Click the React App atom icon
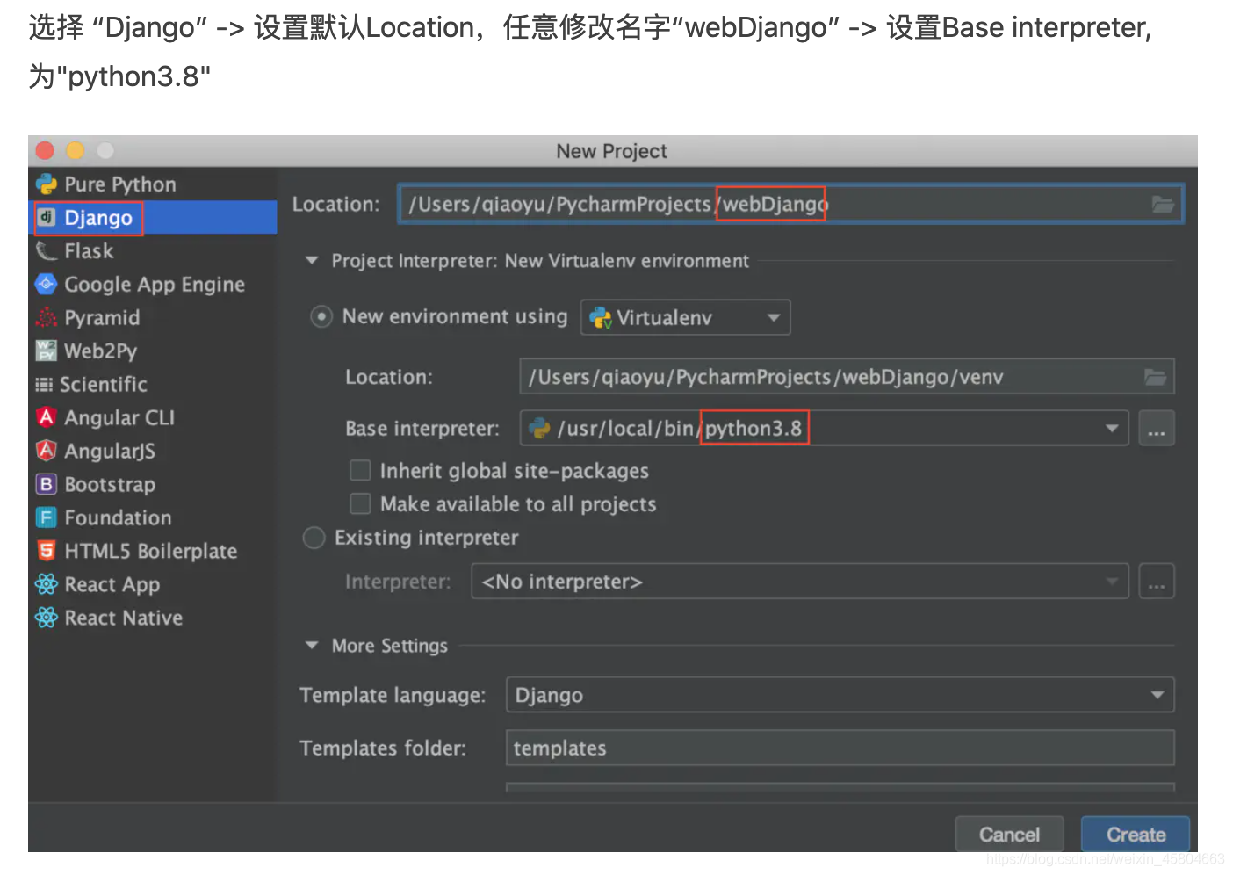1233x875 pixels. point(46,584)
